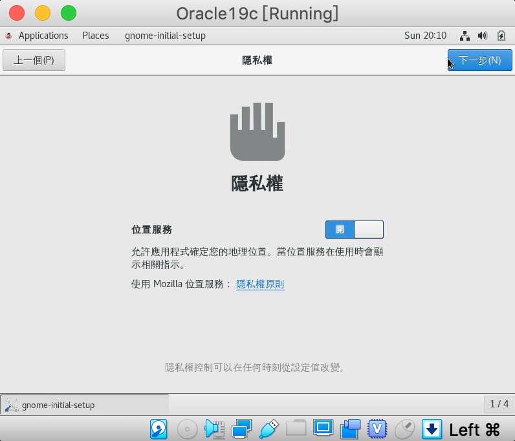Click the VirtualBox recording status icon
This screenshot has height=441, width=515.
pyautogui.click(x=350, y=429)
